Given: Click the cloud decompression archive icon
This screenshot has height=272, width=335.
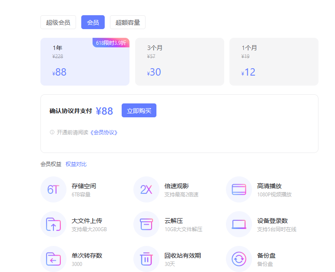Looking at the screenshot, I should point(146,224).
